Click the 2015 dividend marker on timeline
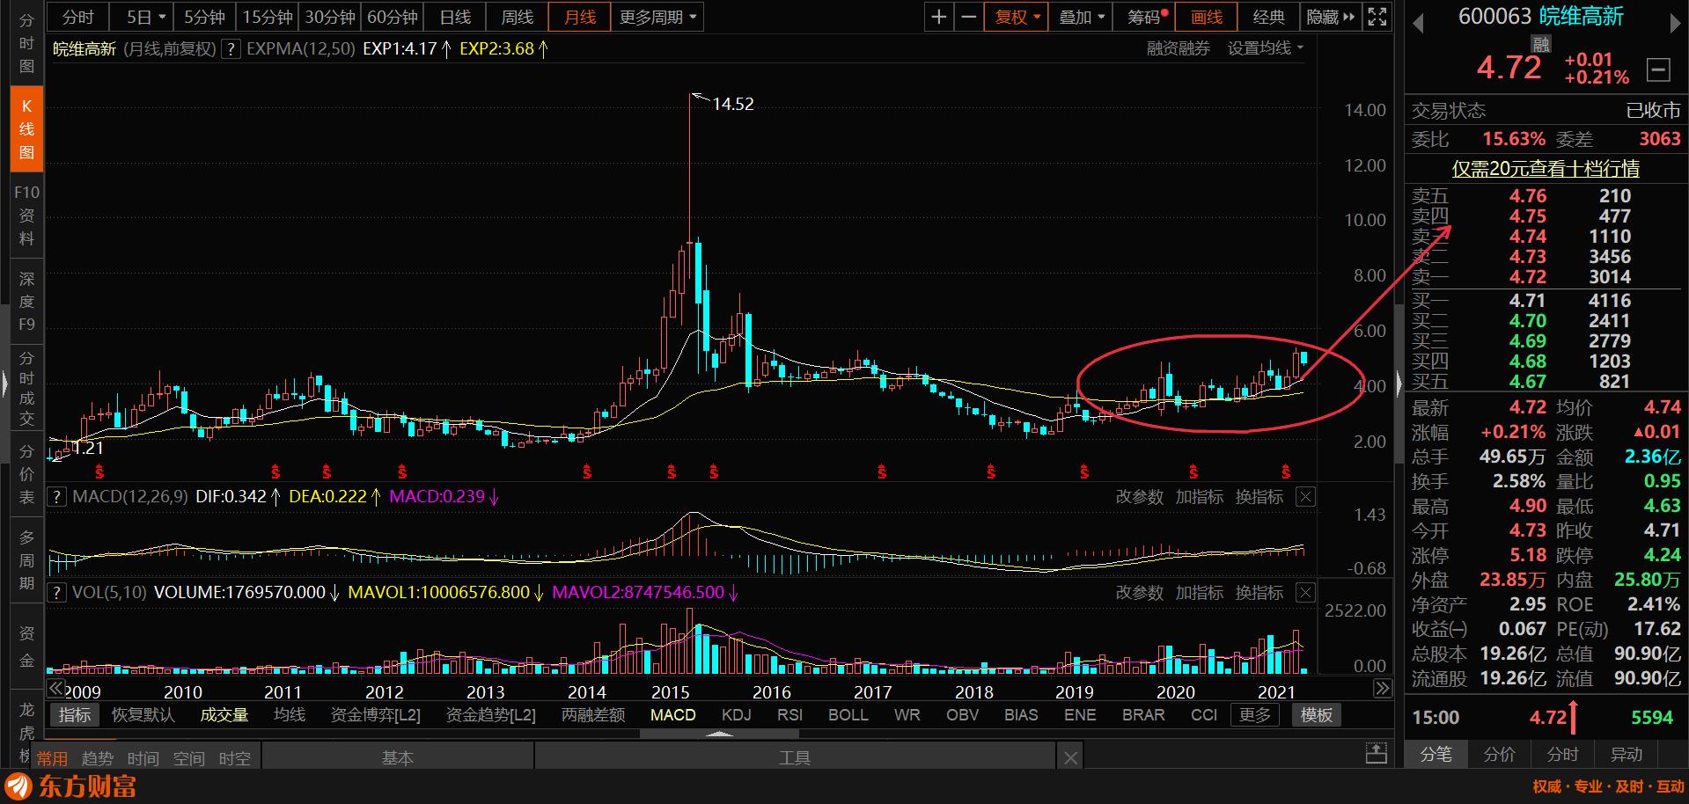This screenshot has width=1689, height=804. pos(672,472)
